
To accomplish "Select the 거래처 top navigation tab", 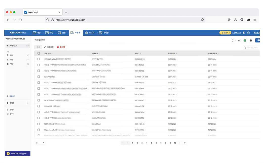I will click(x=75, y=33).
